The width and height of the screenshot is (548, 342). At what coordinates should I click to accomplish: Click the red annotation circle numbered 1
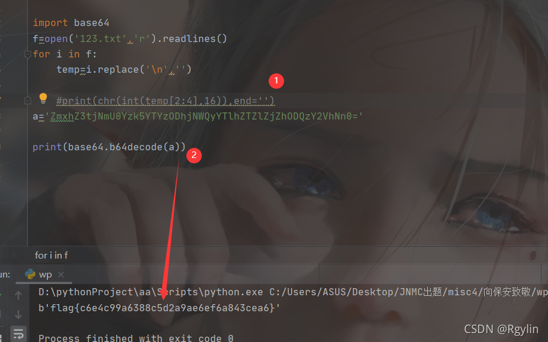tap(276, 80)
